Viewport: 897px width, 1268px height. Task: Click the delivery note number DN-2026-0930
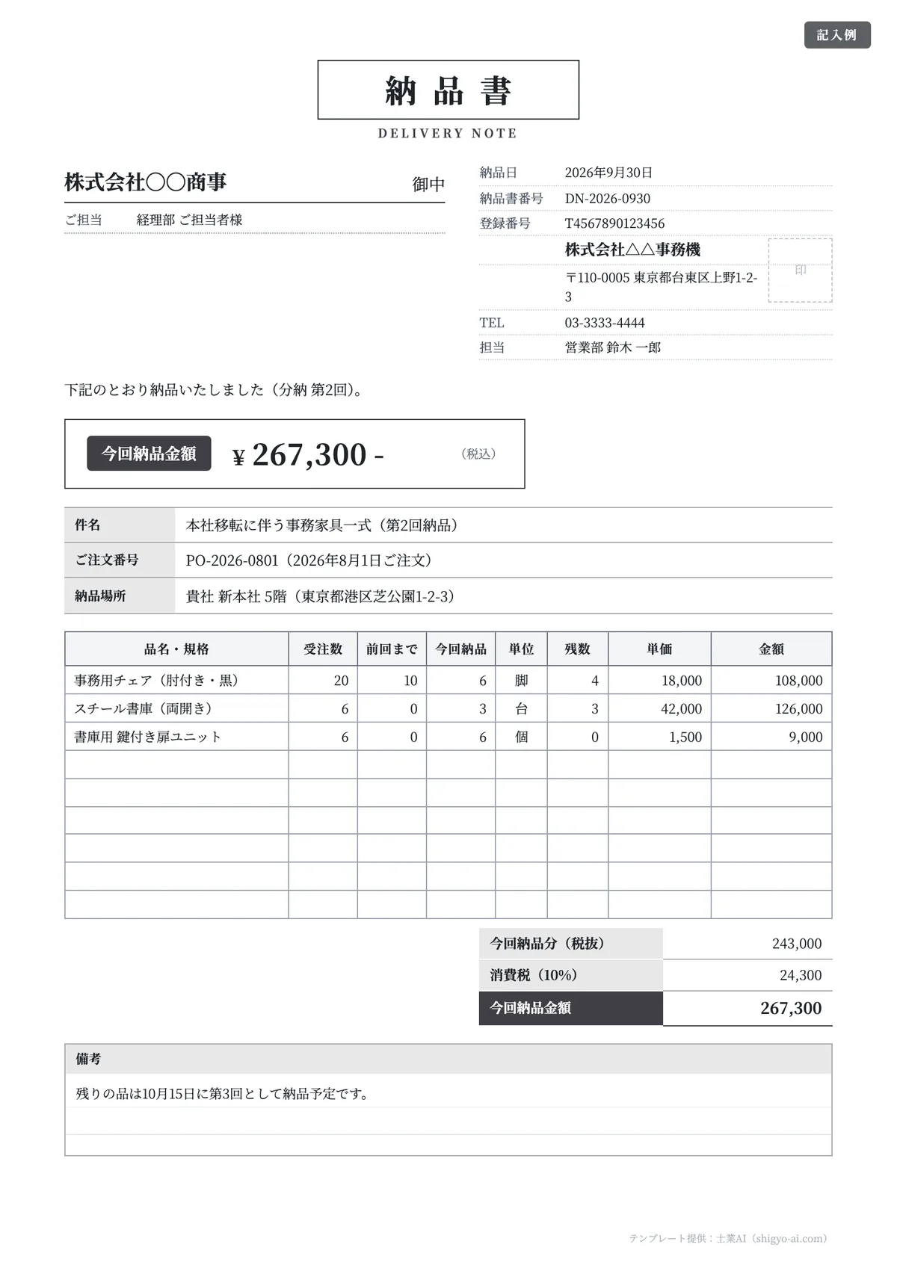pyautogui.click(x=607, y=199)
